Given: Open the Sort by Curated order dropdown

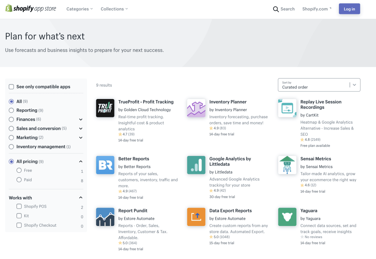Looking at the screenshot, I should (319, 85).
